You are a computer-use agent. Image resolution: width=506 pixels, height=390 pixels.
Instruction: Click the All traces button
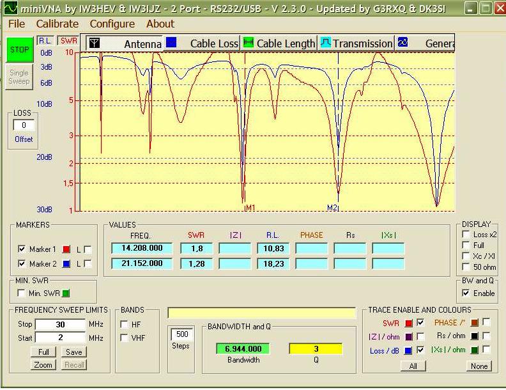[x=413, y=366]
